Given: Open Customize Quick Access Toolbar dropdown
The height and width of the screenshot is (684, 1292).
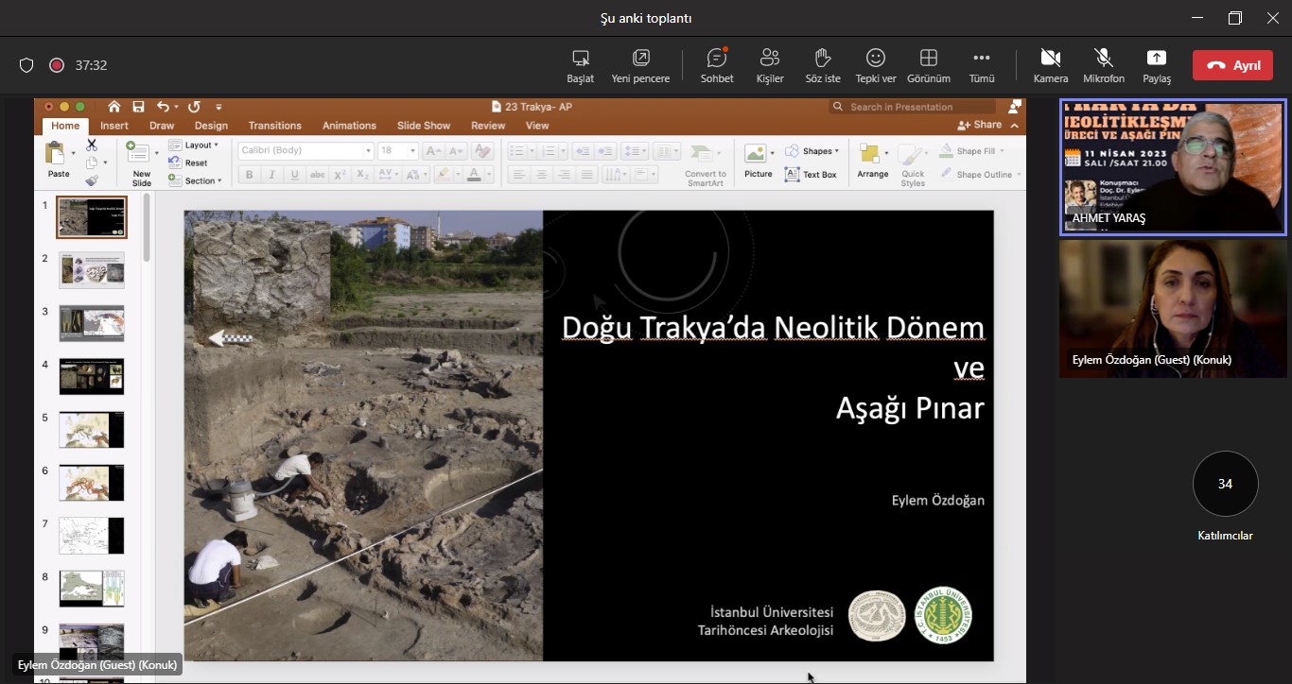Looking at the screenshot, I should pyautogui.click(x=218, y=107).
